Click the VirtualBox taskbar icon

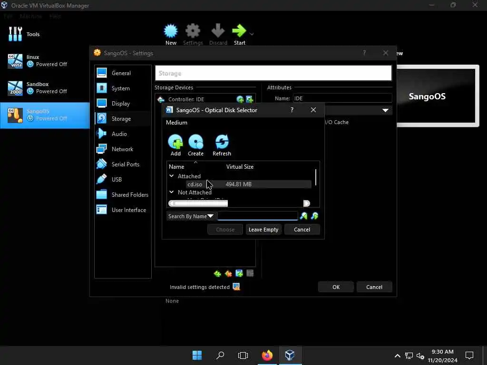290,355
